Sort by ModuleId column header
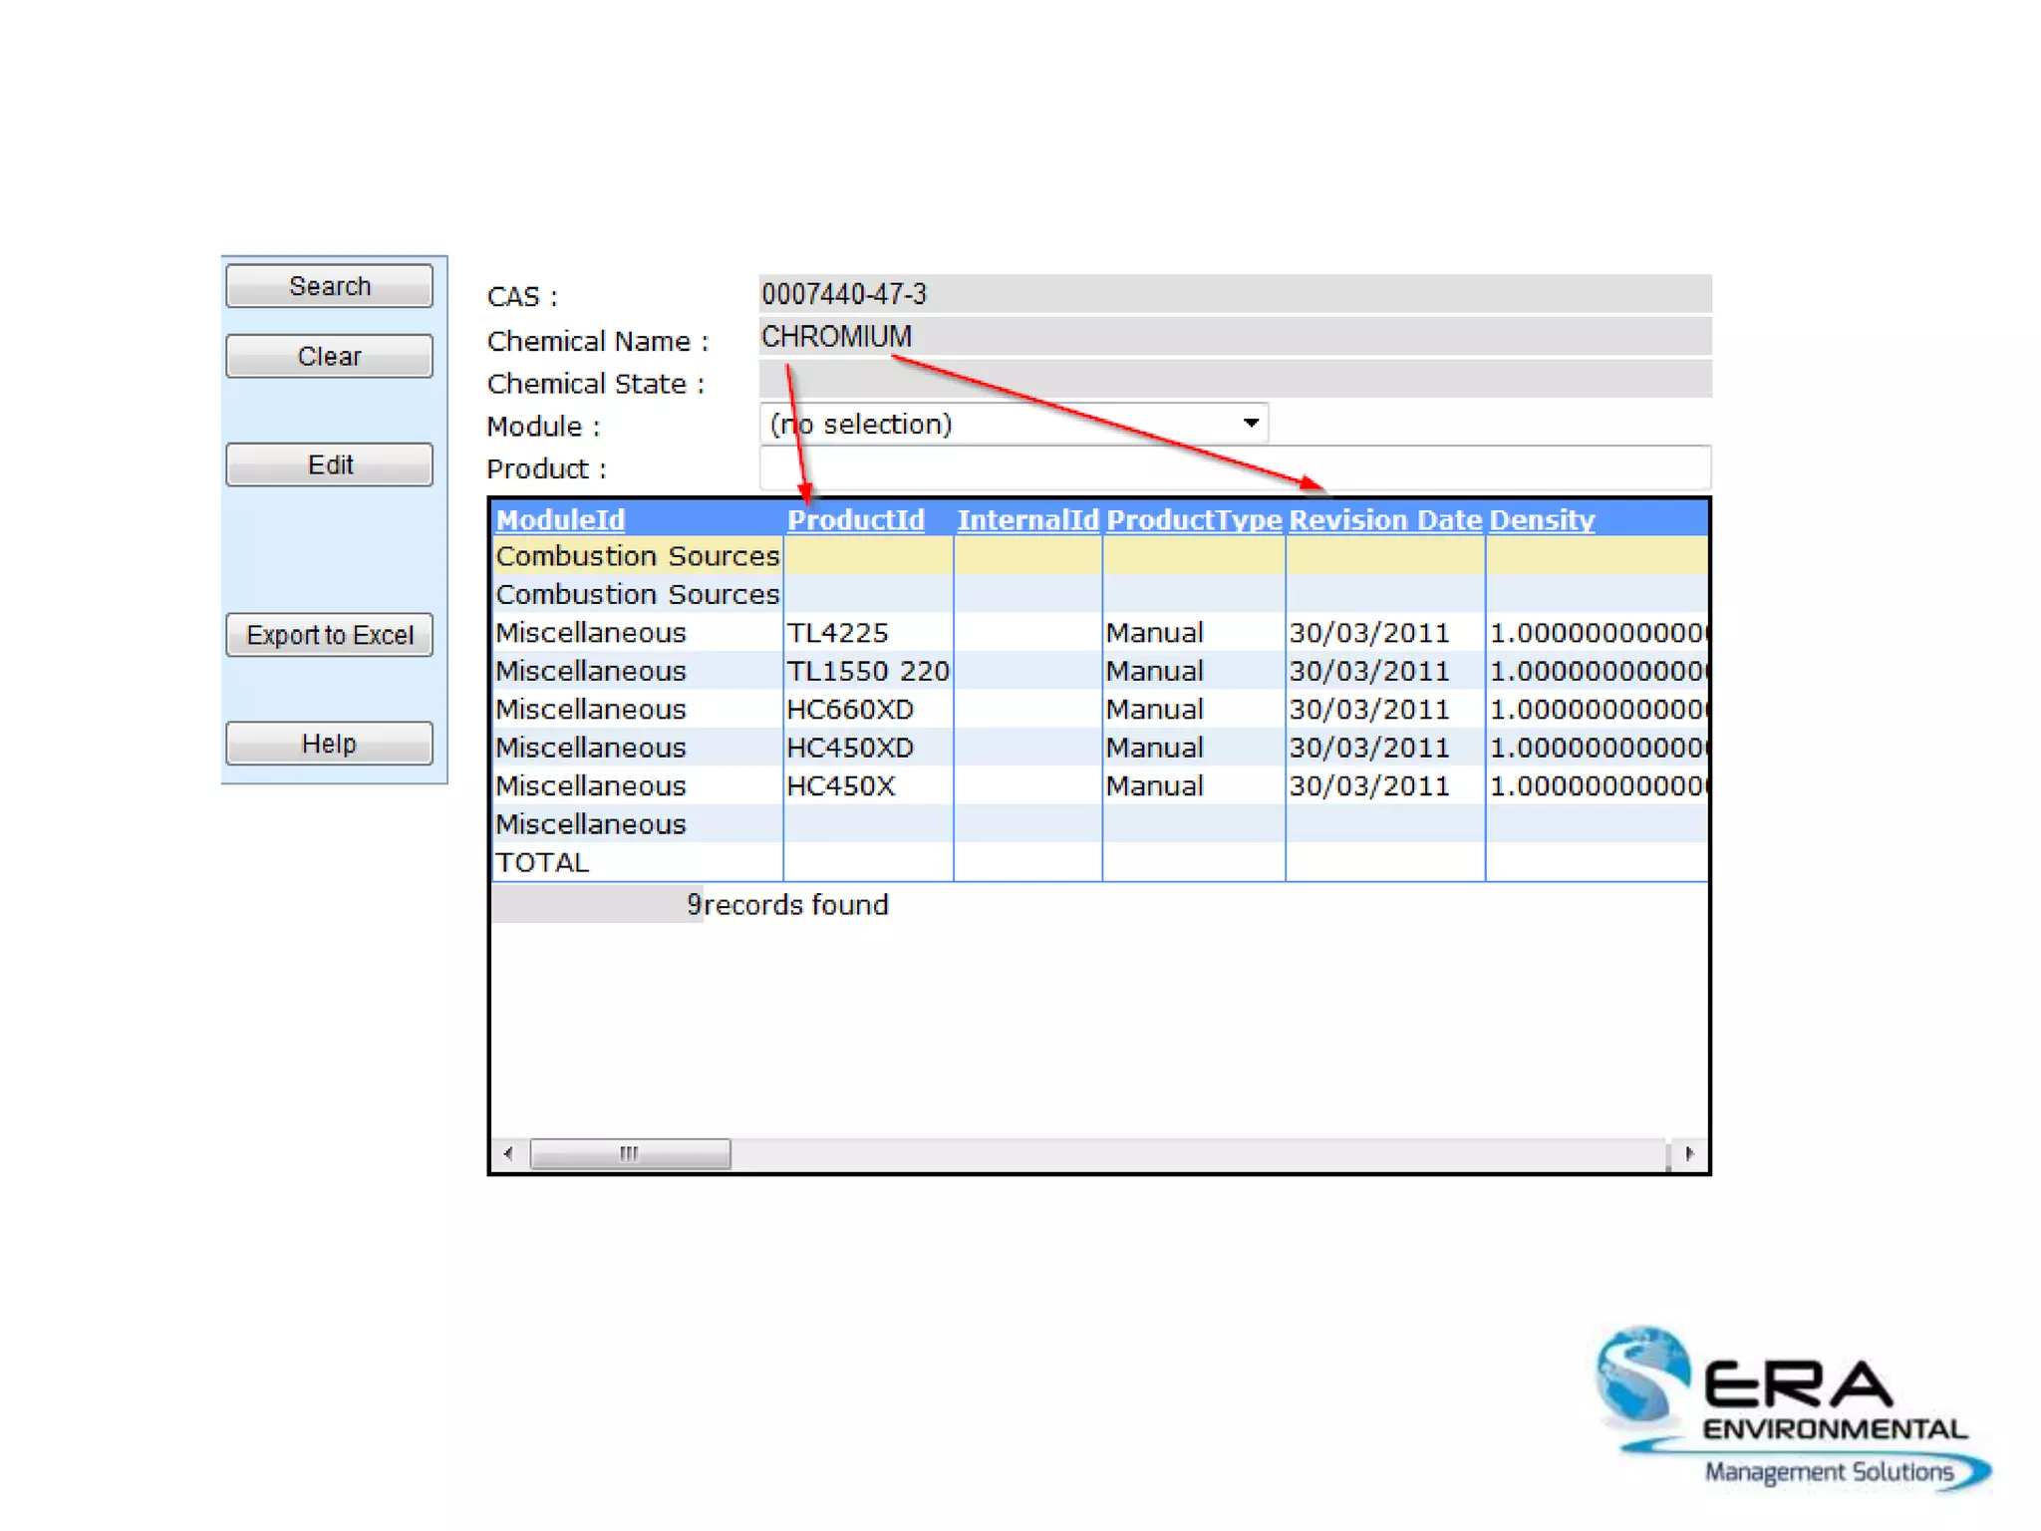2041x1531 pixels. (560, 519)
